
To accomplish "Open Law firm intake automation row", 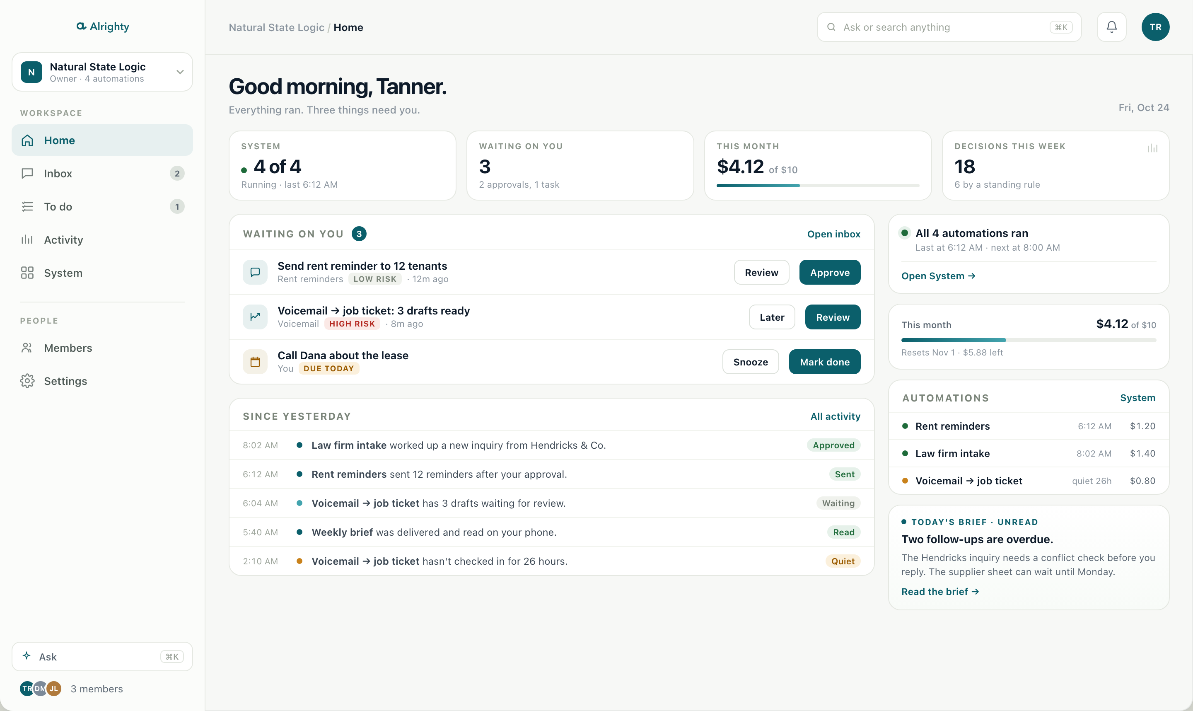I will [x=1028, y=453].
